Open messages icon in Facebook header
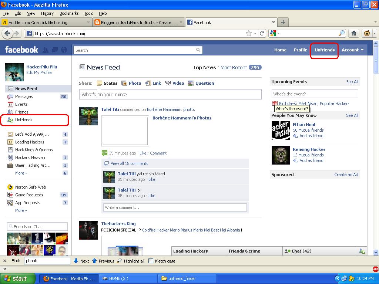This screenshot has width=379, height=284. pyautogui.click(x=55, y=50)
